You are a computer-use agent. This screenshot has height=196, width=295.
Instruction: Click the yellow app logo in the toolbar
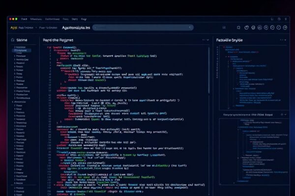(x=14, y=28)
